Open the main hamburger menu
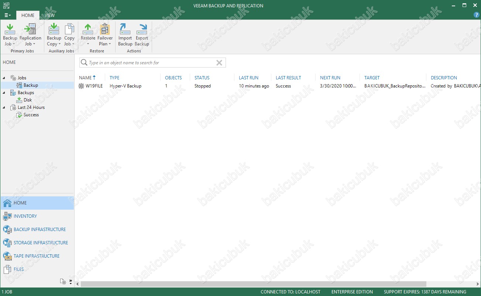 pos(7,15)
